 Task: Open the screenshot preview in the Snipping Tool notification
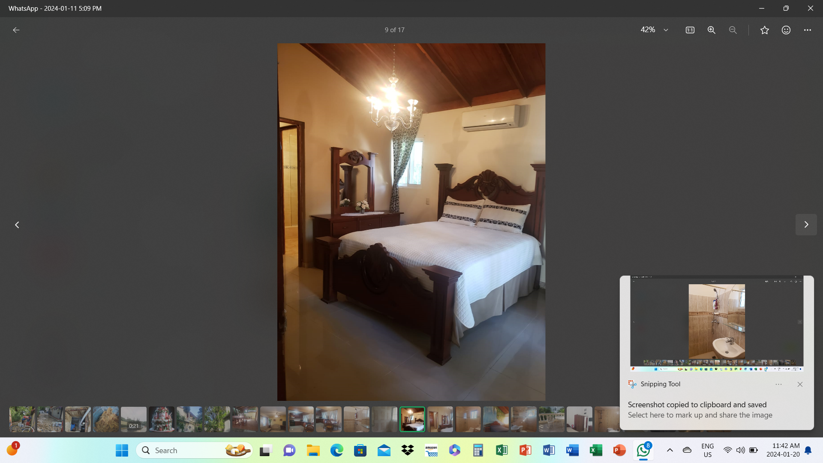[x=717, y=324]
